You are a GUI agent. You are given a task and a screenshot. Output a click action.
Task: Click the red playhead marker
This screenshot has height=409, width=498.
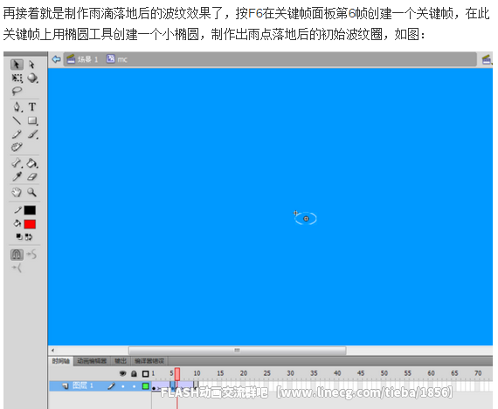[177, 374]
